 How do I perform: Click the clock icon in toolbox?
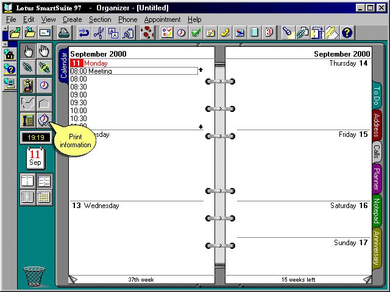tap(44, 86)
